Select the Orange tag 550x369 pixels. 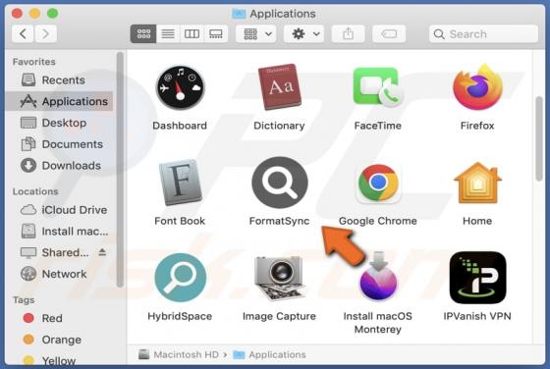[x=59, y=340]
